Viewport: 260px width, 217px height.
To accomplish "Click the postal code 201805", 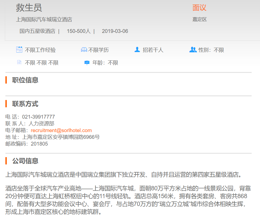I will click(x=39, y=144).
